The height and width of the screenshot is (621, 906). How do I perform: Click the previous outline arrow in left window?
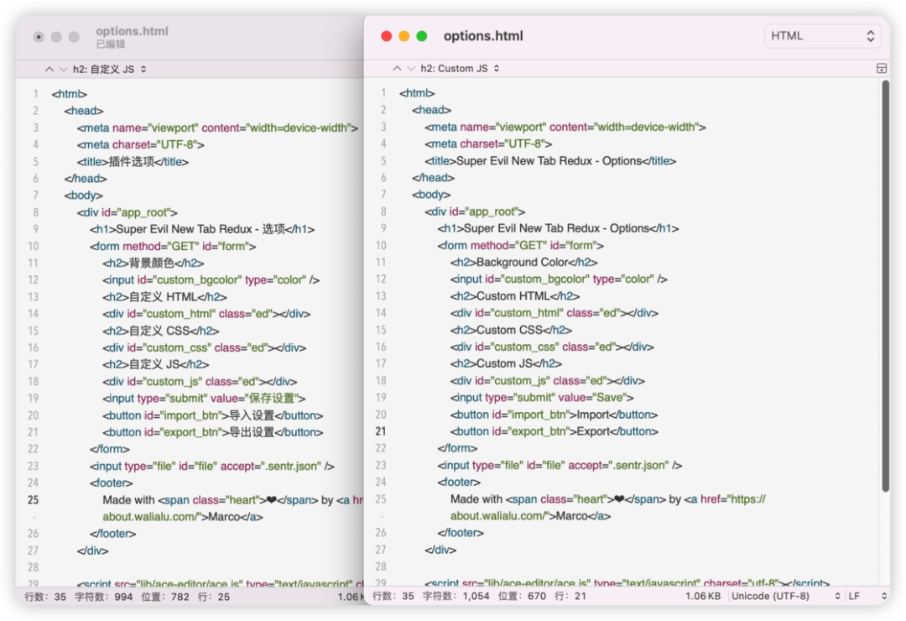[x=49, y=69]
